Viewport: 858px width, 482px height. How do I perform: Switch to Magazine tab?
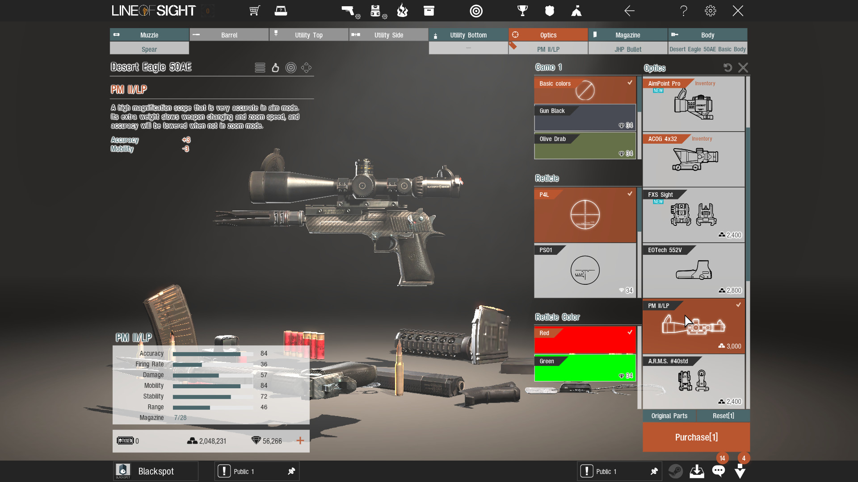click(628, 35)
